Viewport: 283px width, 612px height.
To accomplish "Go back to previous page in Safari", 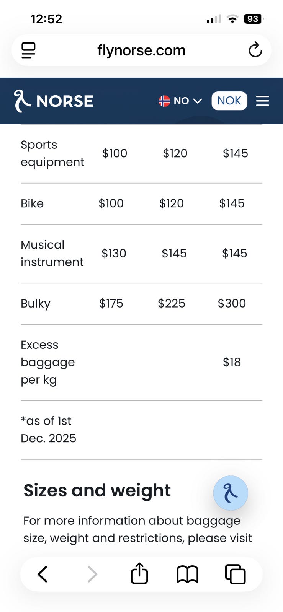I will pos(43,574).
